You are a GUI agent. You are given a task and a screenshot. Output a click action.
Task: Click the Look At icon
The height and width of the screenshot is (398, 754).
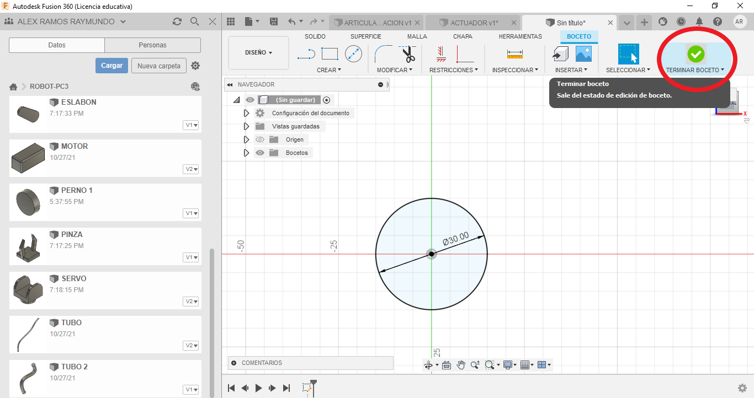click(x=447, y=365)
